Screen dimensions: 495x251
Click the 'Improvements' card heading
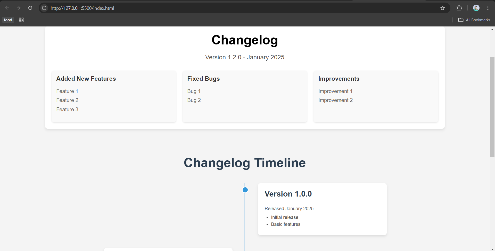pyautogui.click(x=339, y=79)
